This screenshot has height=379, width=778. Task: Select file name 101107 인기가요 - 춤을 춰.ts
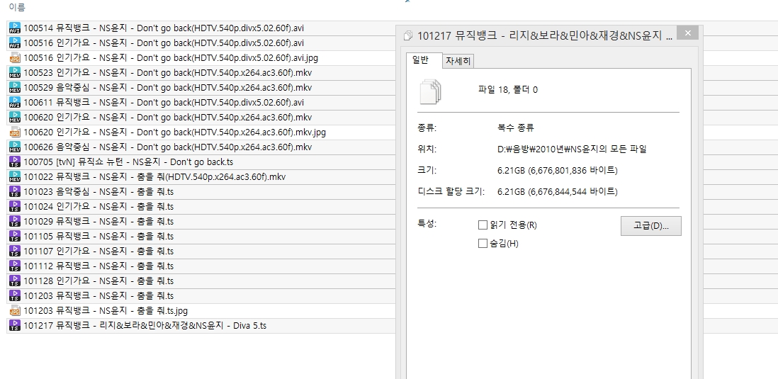point(98,251)
